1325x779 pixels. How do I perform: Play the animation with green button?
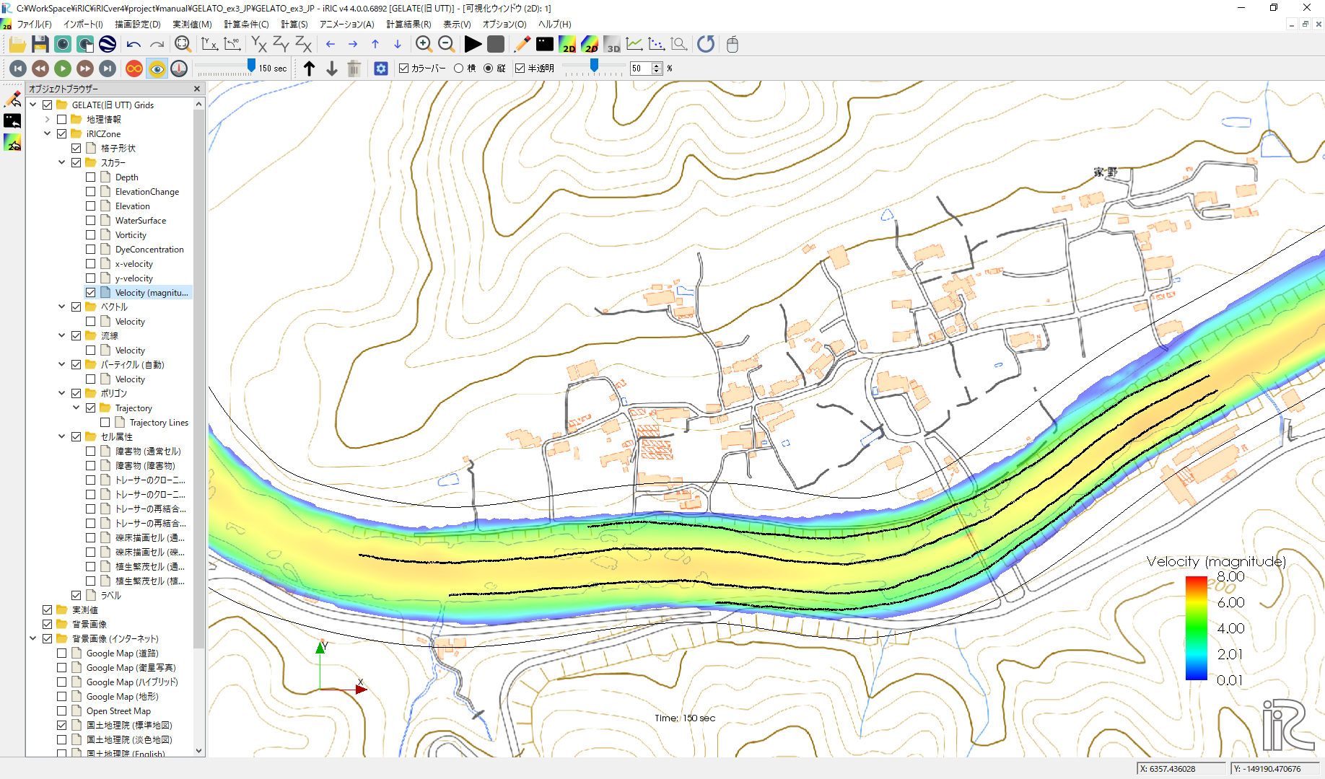click(x=63, y=69)
